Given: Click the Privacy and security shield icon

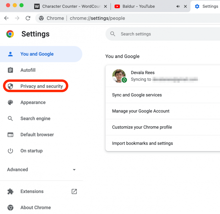Looking at the screenshot, I should click(10, 86).
